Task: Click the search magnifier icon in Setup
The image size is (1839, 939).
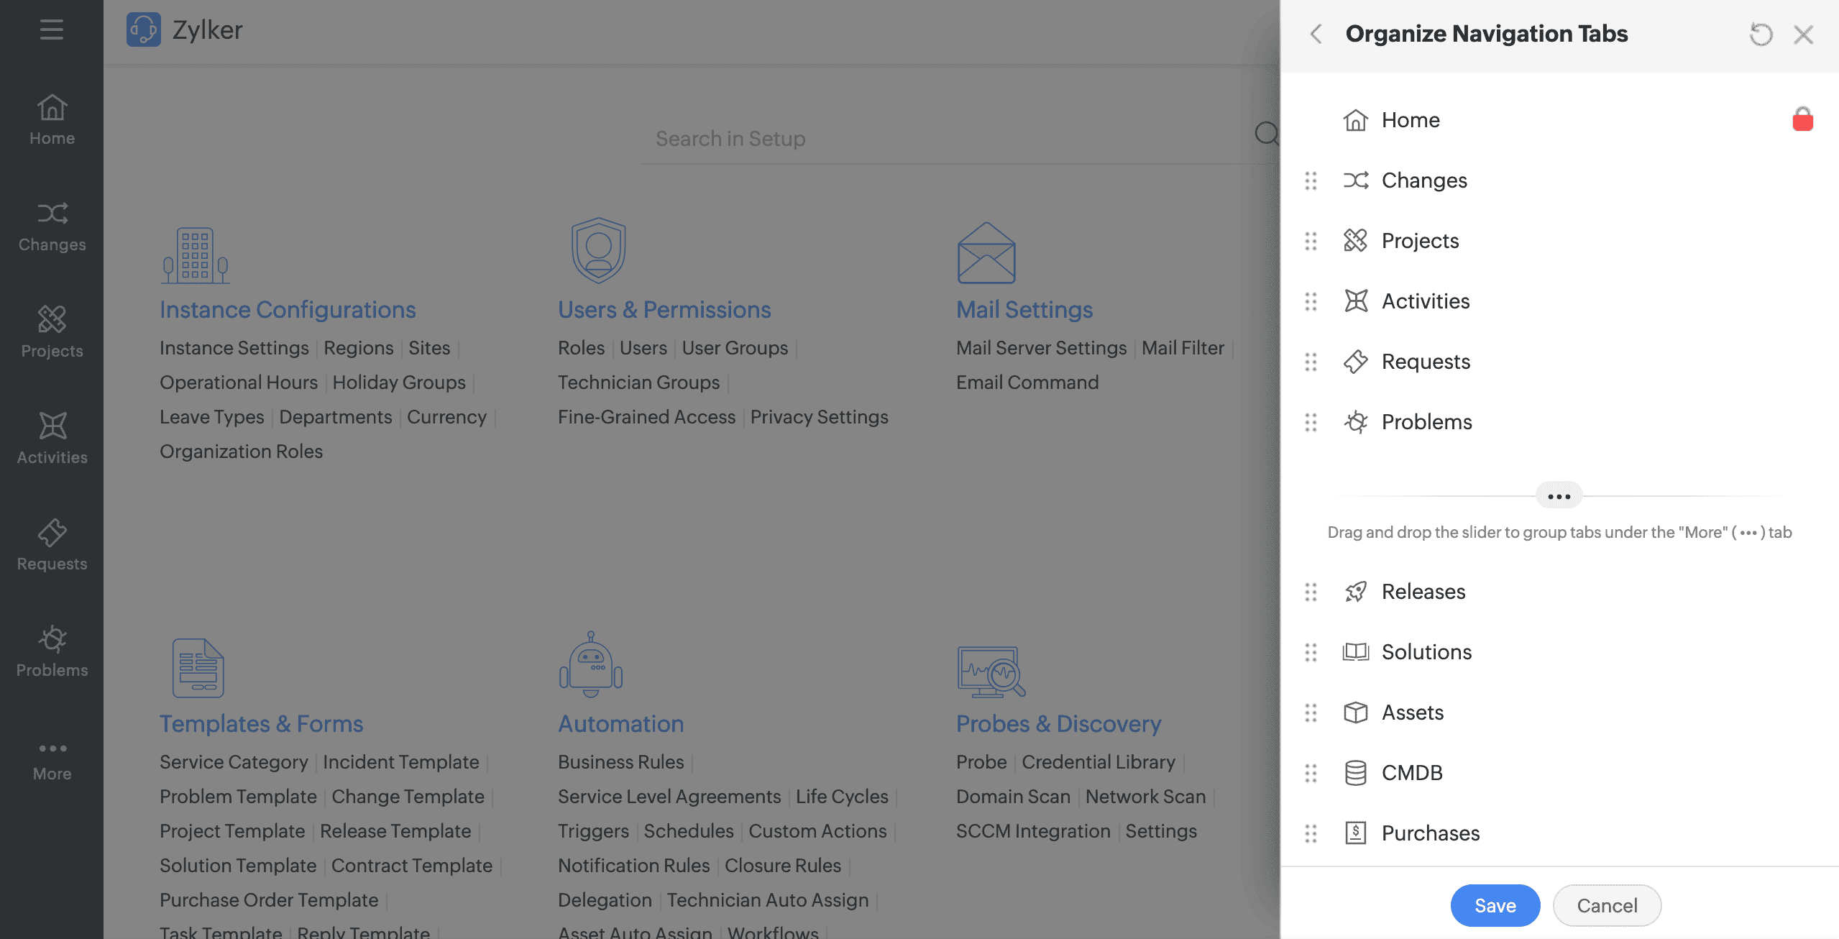Action: click(1266, 134)
